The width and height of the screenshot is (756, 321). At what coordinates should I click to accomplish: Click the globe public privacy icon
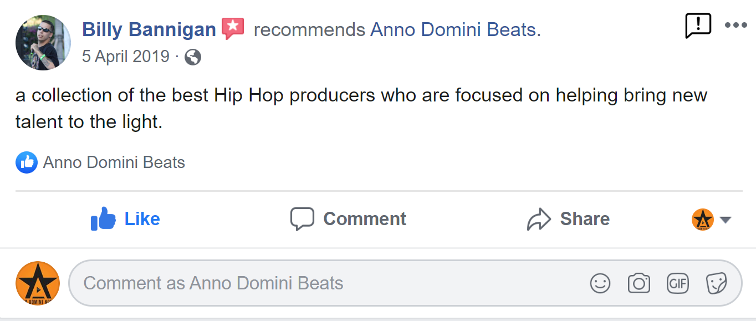tap(192, 57)
